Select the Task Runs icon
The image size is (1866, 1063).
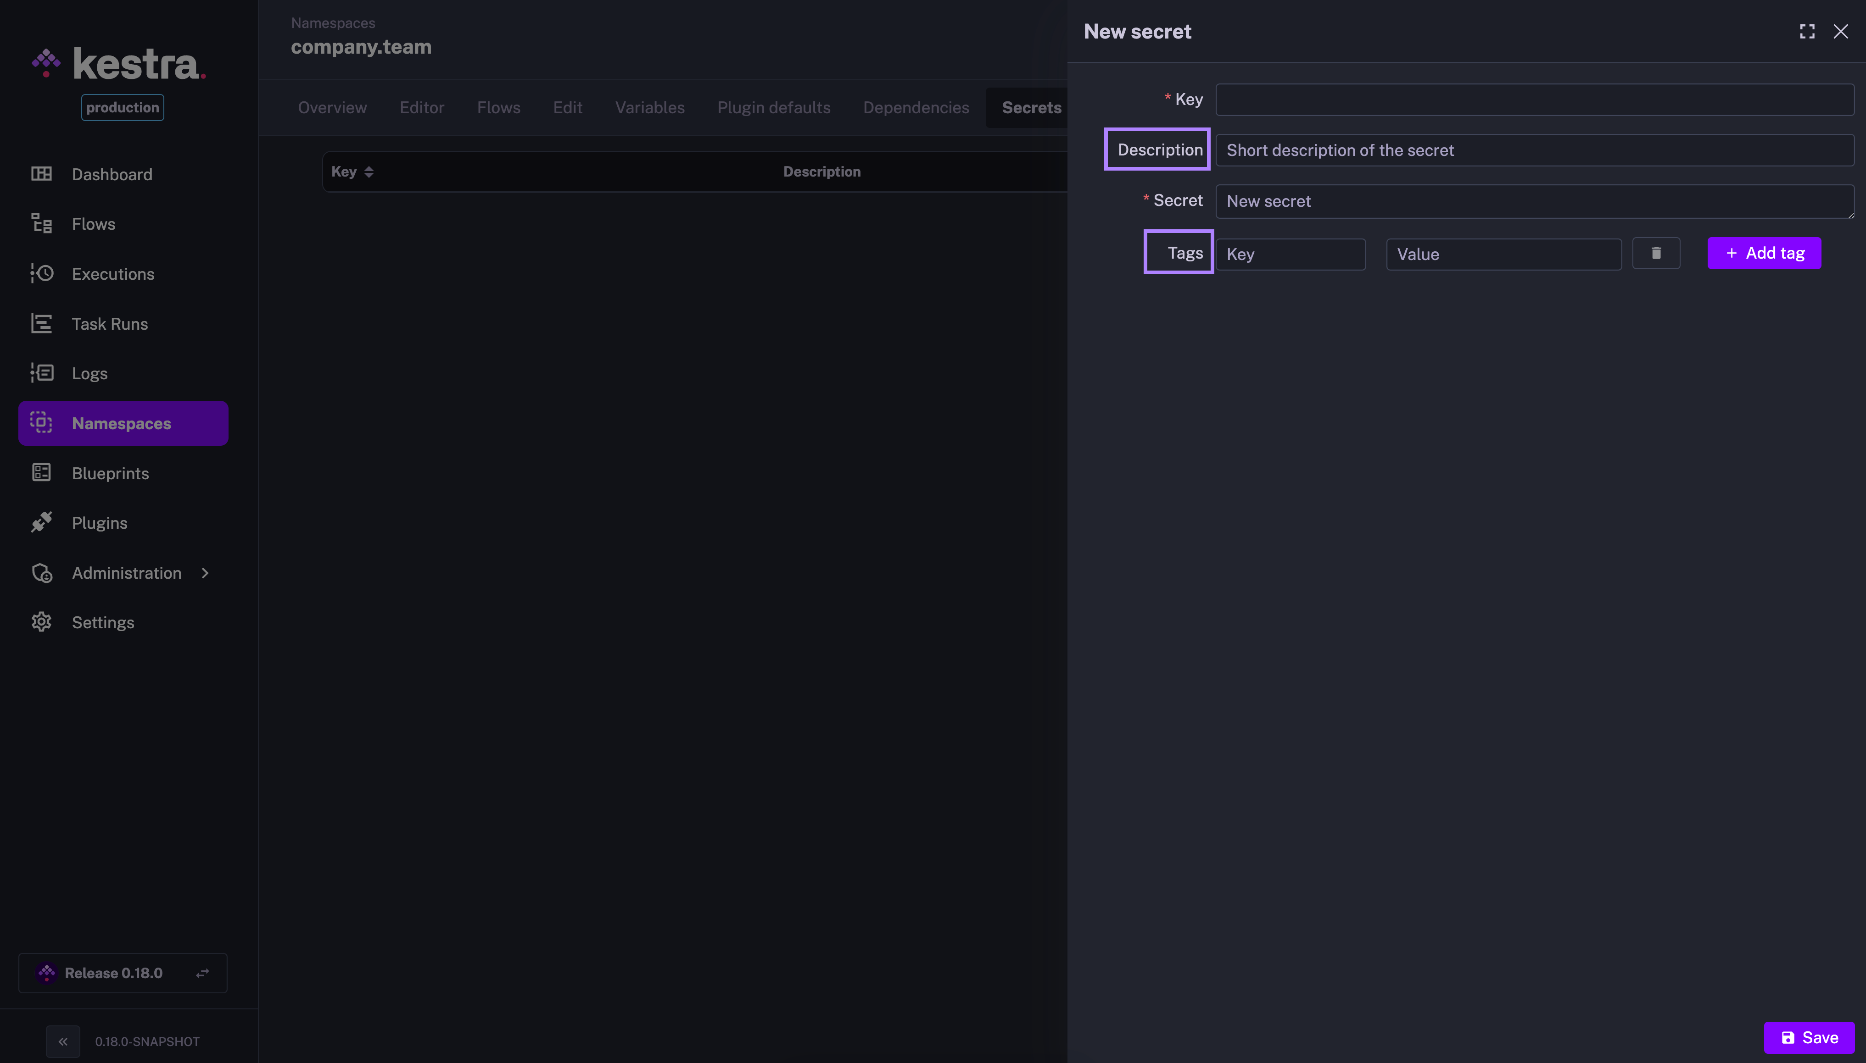(x=41, y=323)
